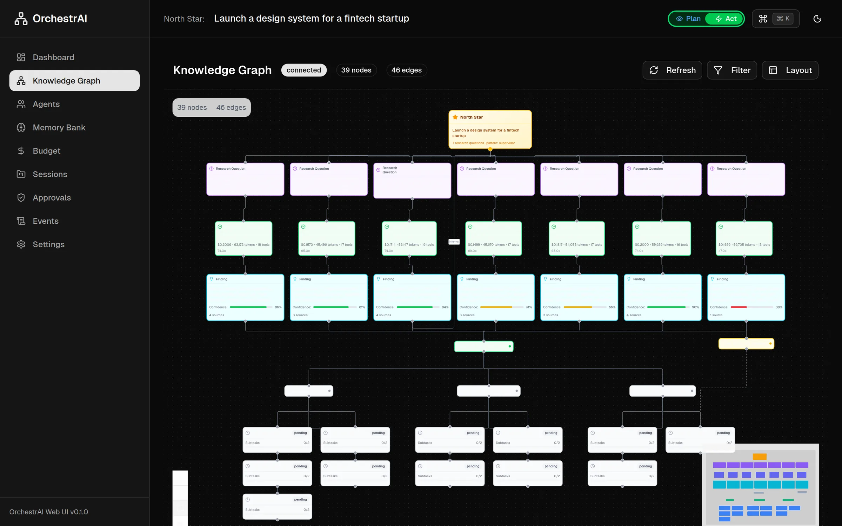
Task: Open the Agents section
Action: coord(74,104)
